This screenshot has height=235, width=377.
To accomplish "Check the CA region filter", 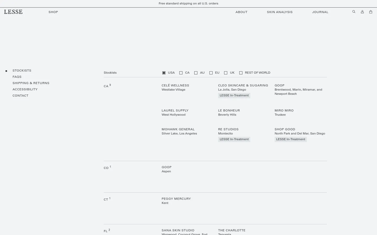I will [181, 73].
